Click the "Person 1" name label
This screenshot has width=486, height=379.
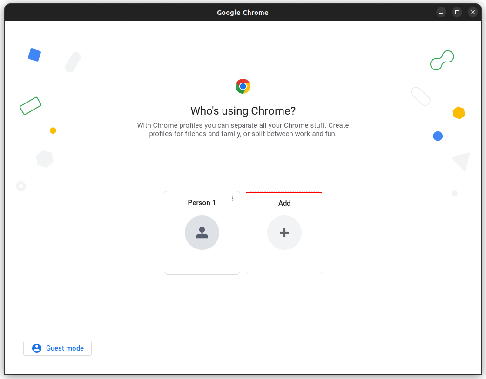click(202, 203)
